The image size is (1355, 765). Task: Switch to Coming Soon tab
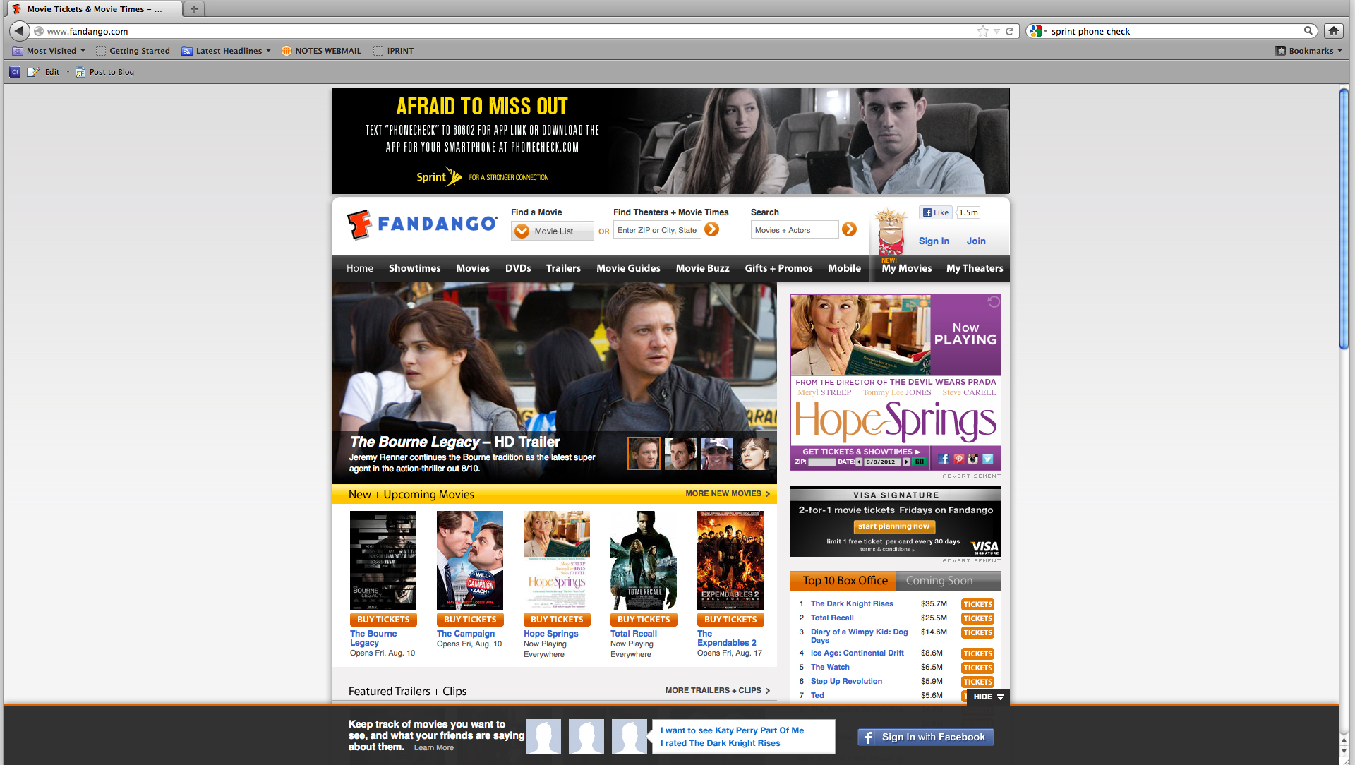click(x=939, y=581)
